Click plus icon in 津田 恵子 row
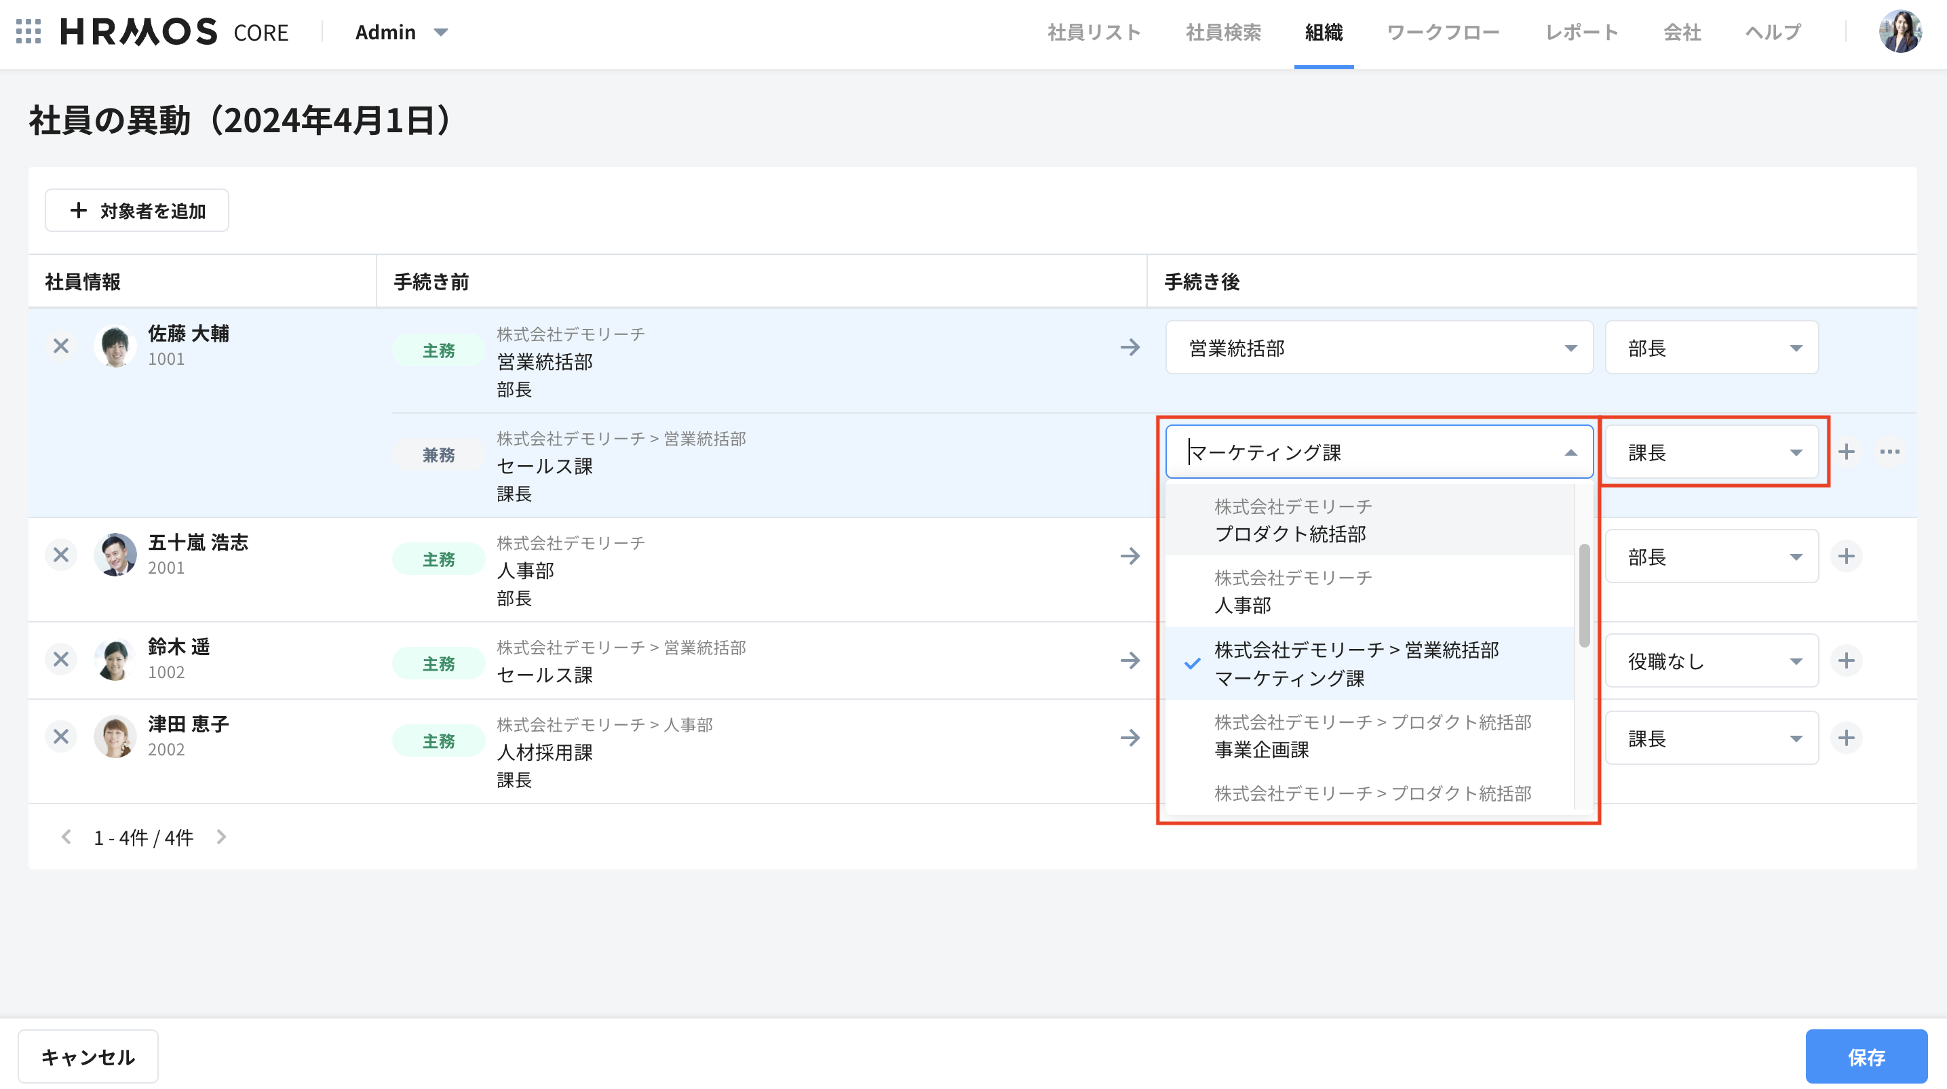The image size is (1947, 1089). click(x=1846, y=738)
